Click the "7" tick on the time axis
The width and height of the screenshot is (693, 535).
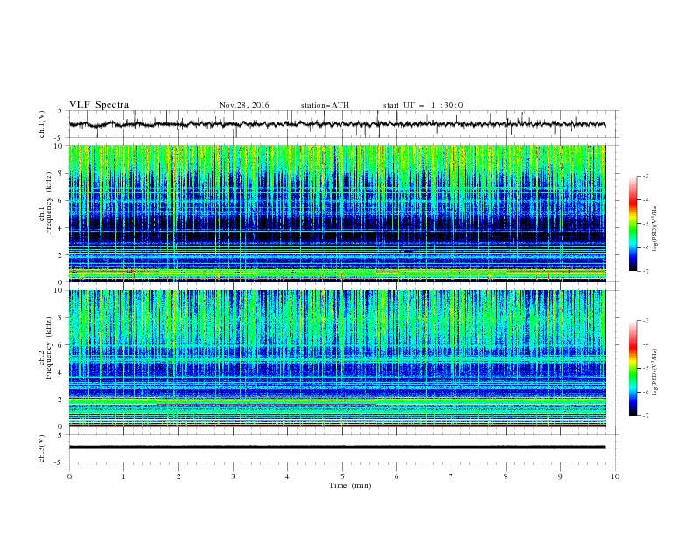pyautogui.click(x=451, y=476)
